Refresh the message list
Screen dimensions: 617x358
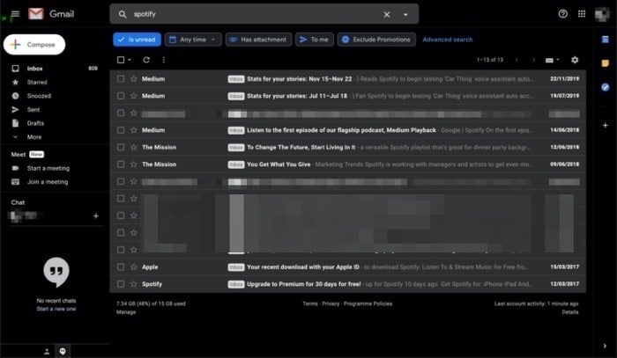coord(146,60)
